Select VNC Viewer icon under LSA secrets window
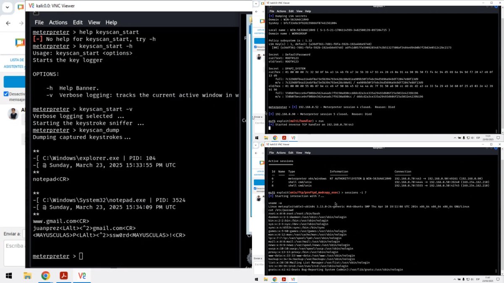Image resolution: width=504 pixels, height=283 pixels. pyautogui.click(x=294, y=138)
